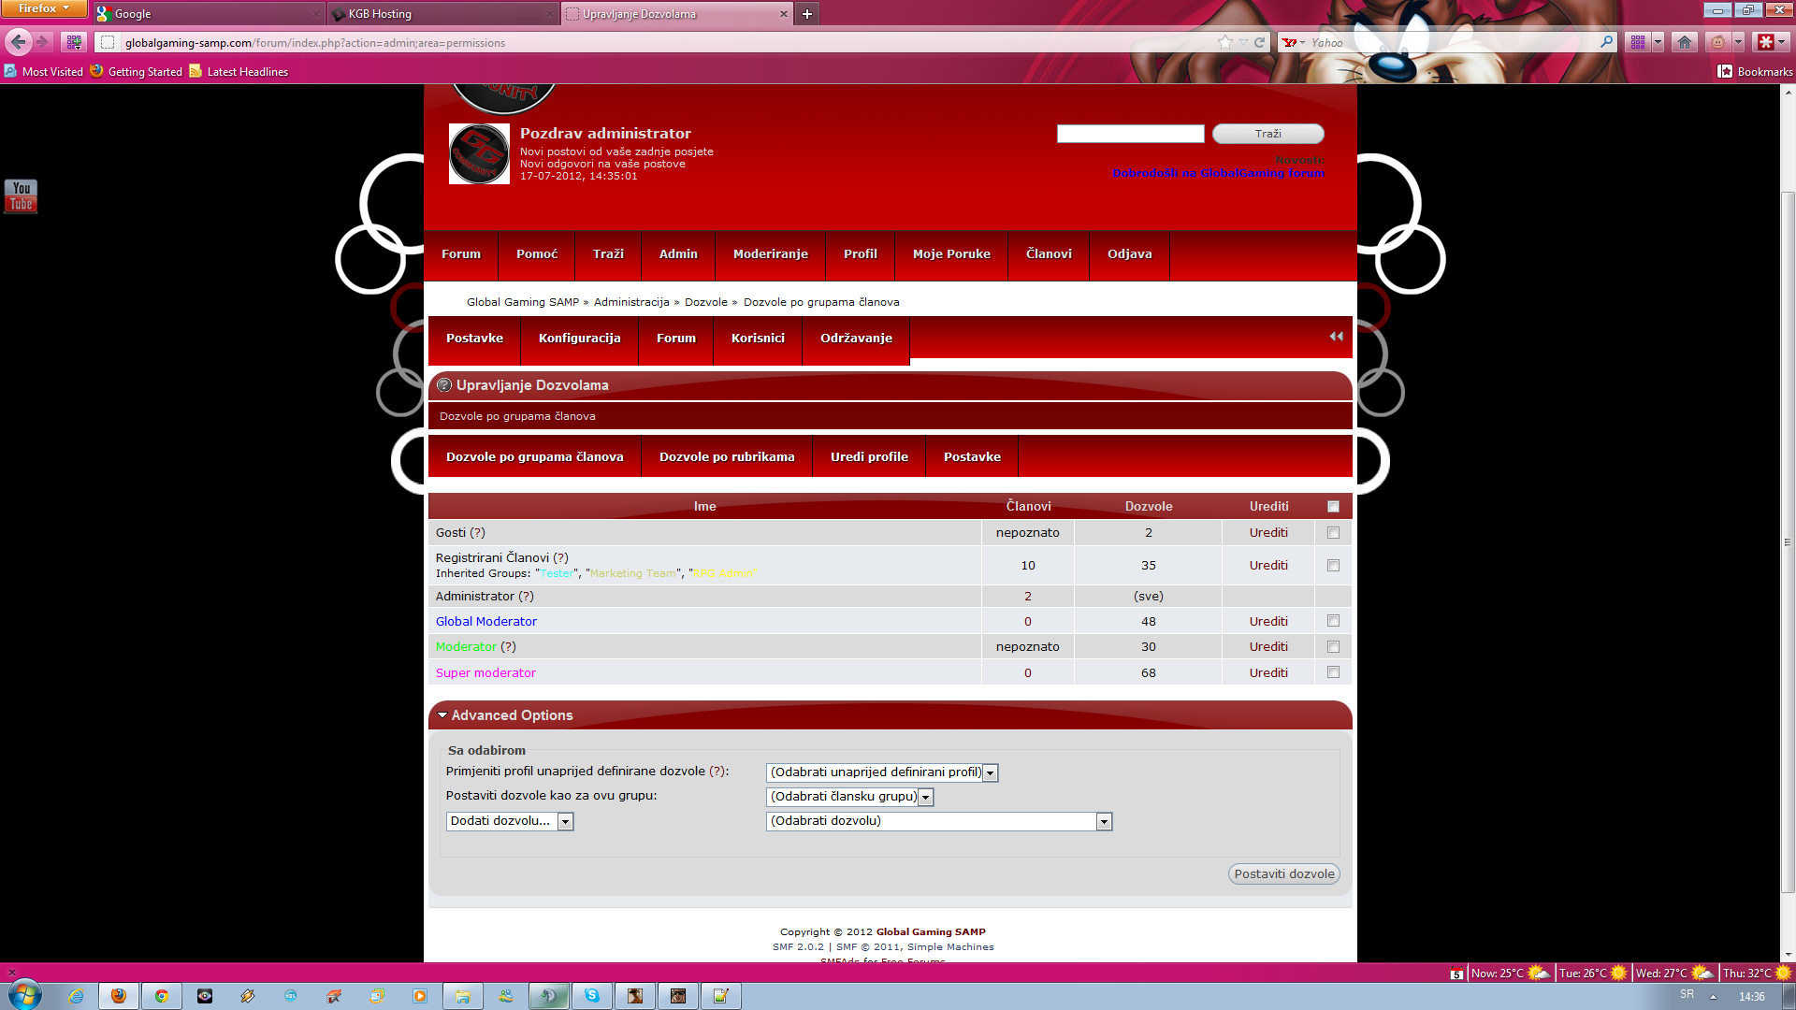Viewport: 1796px width, 1010px height.
Task: Click the home icon in Firefox toolbar
Action: click(x=1685, y=42)
